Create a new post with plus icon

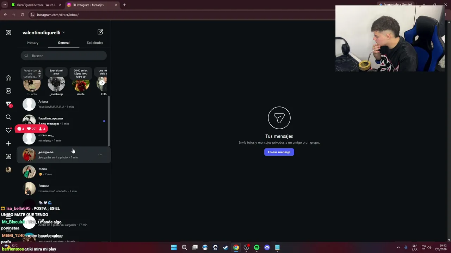click(8, 143)
